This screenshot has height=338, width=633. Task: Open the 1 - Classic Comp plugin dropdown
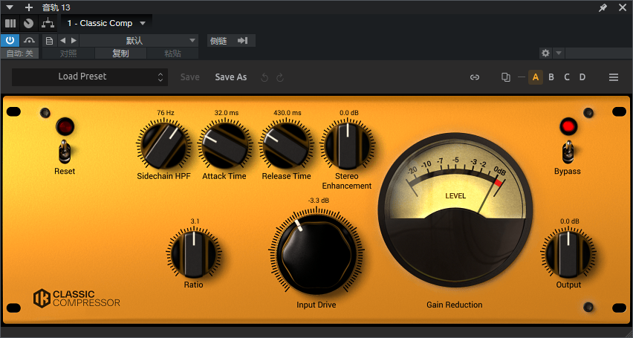pyautogui.click(x=106, y=24)
